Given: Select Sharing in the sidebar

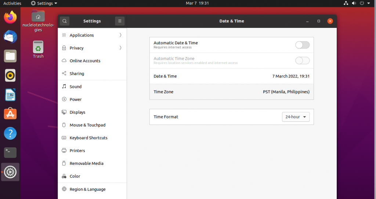Looking at the screenshot, I should pos(92,74).
